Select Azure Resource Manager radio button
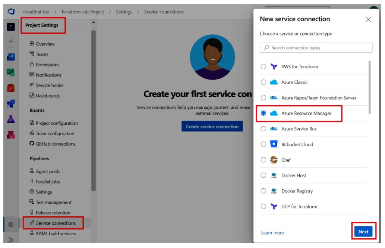The width and height of the screenshot is (385, 248). coord(263,113)
